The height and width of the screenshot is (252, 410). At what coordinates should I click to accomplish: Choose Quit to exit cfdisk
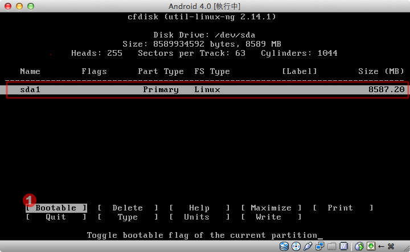(56, 217)
